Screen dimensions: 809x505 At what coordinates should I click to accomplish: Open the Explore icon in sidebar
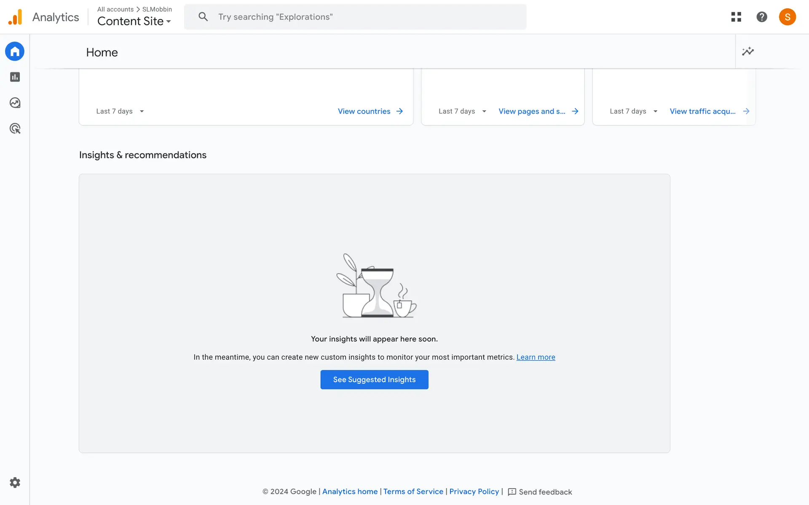pos(15,103)
